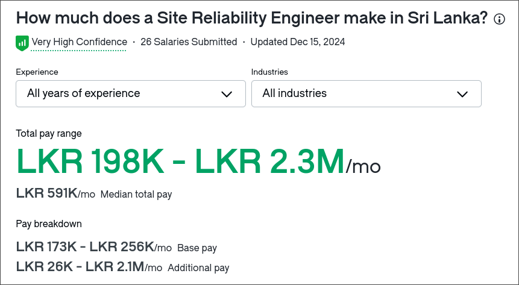Click the Base pay label
The height and width of the screenshot is (285, 519).
197,248
